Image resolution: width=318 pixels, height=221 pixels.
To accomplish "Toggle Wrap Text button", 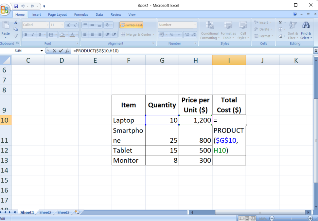I will (x=132, y=25).
